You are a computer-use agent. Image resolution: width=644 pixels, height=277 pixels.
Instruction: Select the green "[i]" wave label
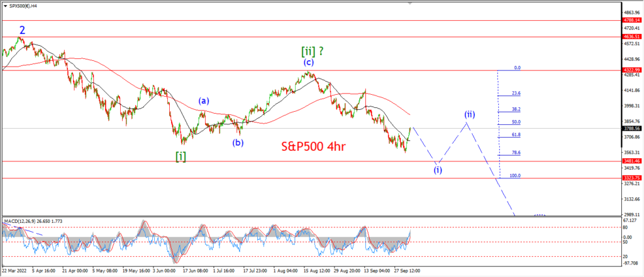coord(180,156)
